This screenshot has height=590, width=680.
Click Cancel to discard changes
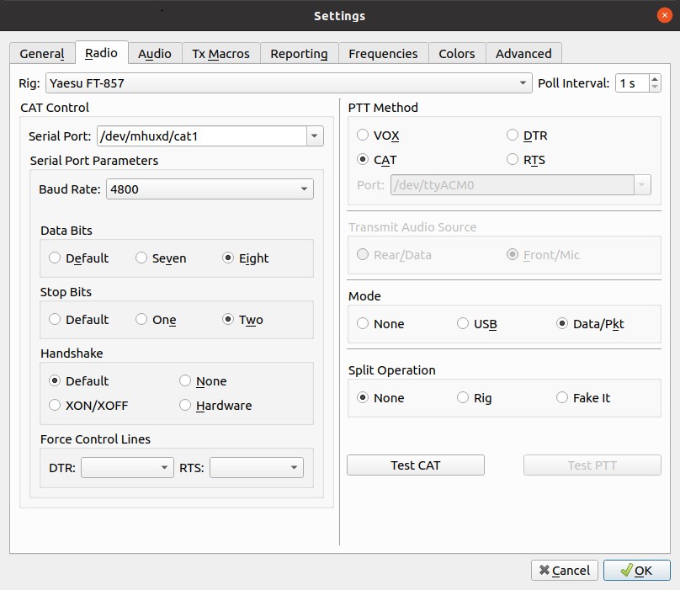pos(564,571)
